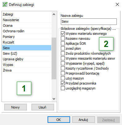Viewport: 122px width, 125px height.
Task: Click the scroll down arrow in list
Action: pyautogui.click(x=54, y=99)
